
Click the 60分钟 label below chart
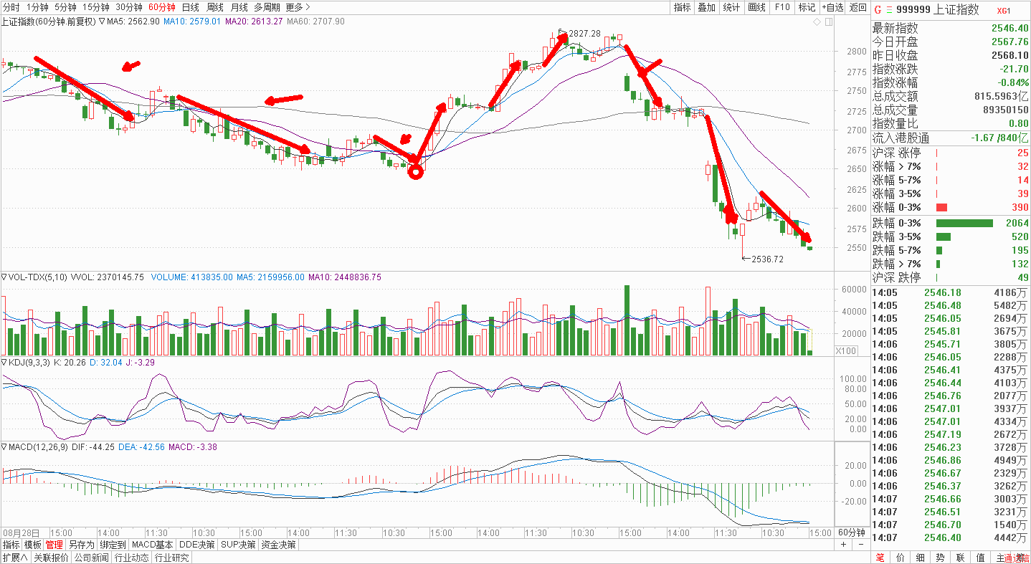pos(852,532)
